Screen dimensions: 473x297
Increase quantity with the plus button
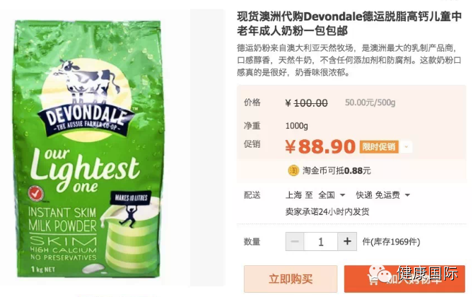(x=347, y=241)
